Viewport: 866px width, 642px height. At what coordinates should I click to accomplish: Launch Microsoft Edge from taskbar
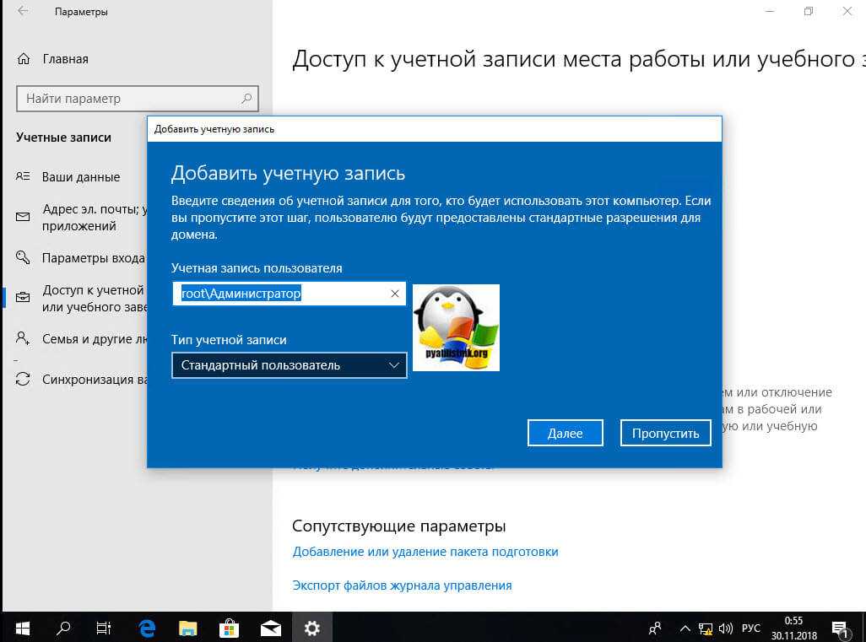[147, 628]
